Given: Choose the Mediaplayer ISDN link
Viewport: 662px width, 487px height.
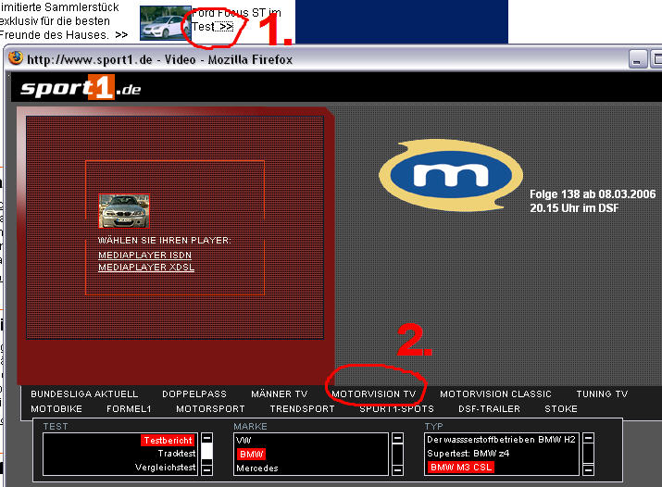Looking at the screenshot, I should (144, 255).
